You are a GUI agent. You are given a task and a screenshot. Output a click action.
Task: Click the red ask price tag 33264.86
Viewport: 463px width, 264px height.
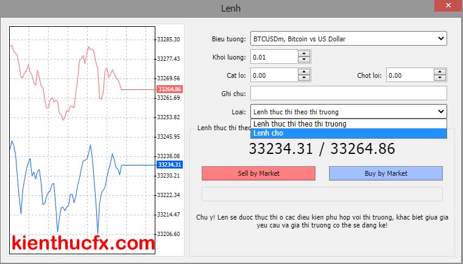click(x=169, y=89)
